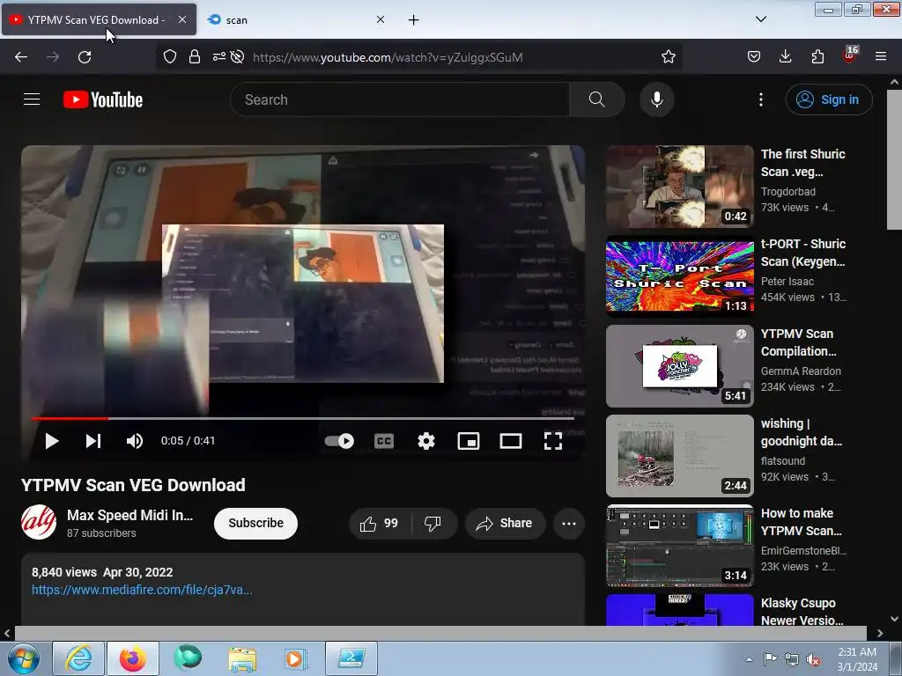Open Max Speed Midi In... channel name
902x676 pixels.
pyautogui.click(x=130, y=515)
